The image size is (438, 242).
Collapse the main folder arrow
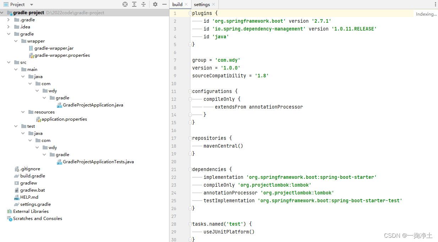click(x=16, y=70)
